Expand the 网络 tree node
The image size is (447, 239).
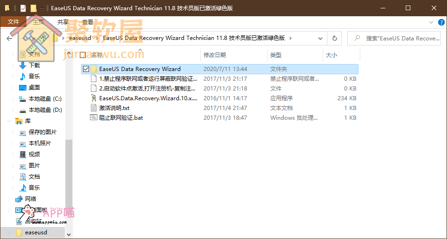point(9,199)
